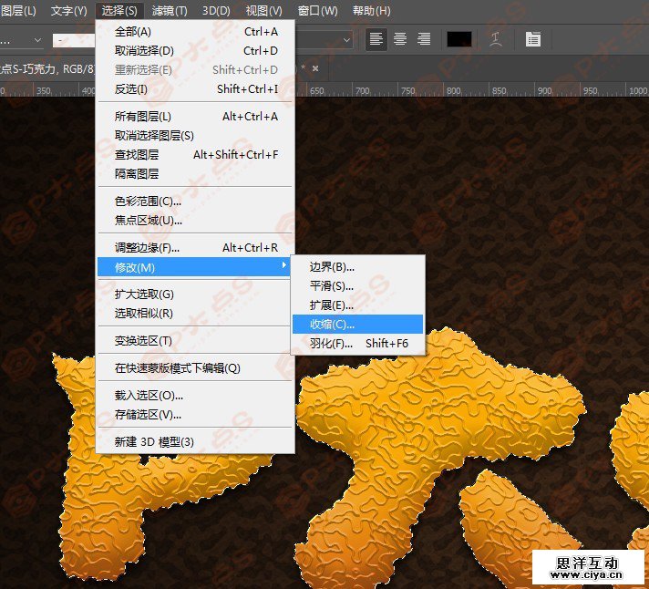Close the document tab with the x
This screenshot has width=649, height=589.
315,68
